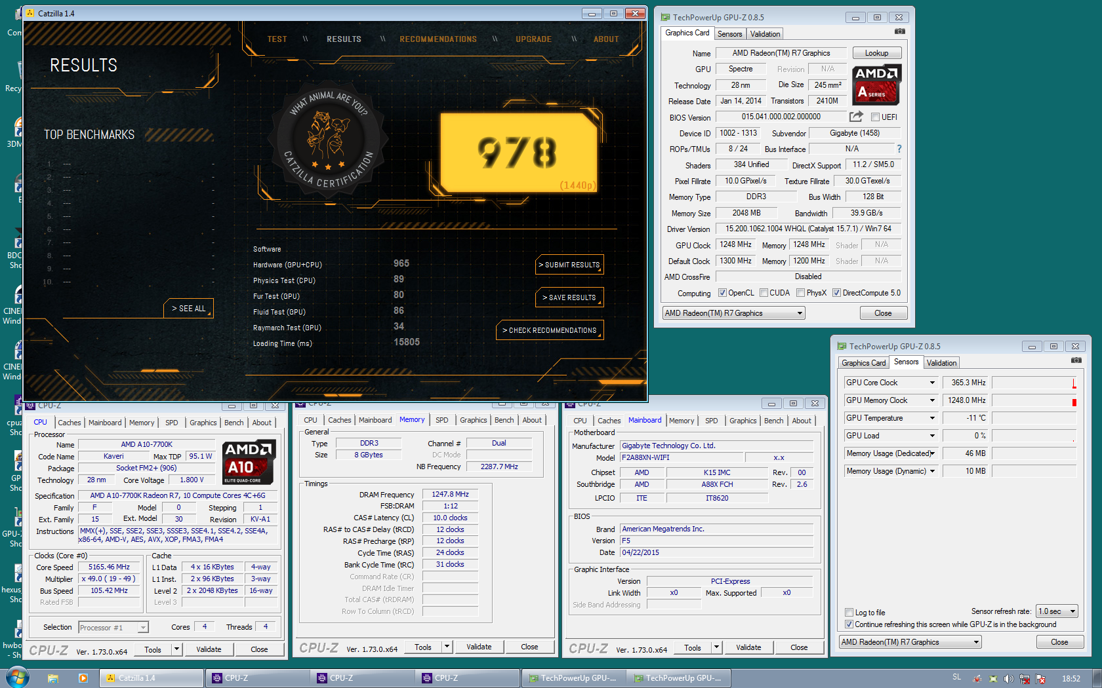The width and height of the screenshot is (1102, 688).
Task: Click the 978 score panel in Catzilla
Action: coord(518,152)
